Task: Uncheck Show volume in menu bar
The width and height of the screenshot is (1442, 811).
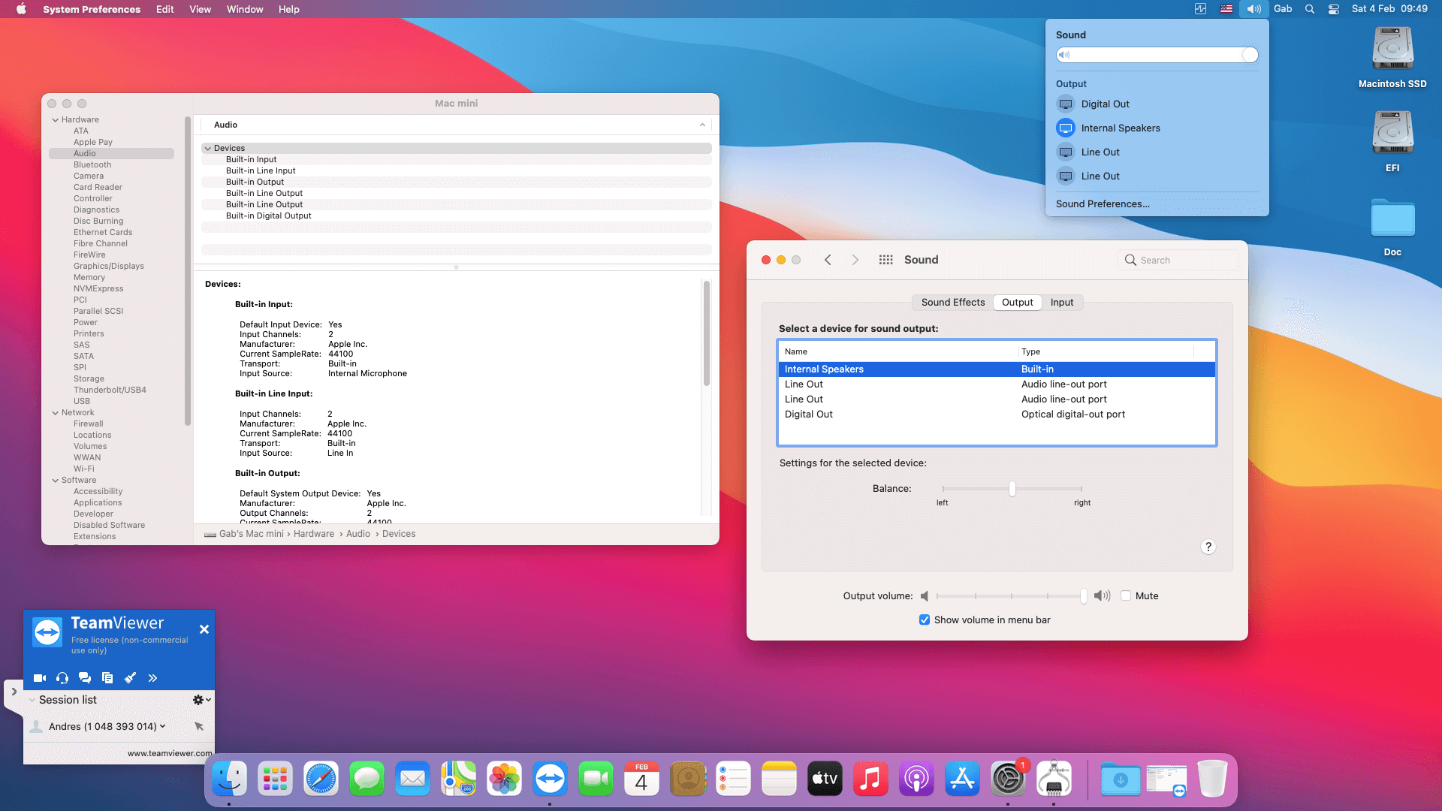Action: (x=925, y=620)
